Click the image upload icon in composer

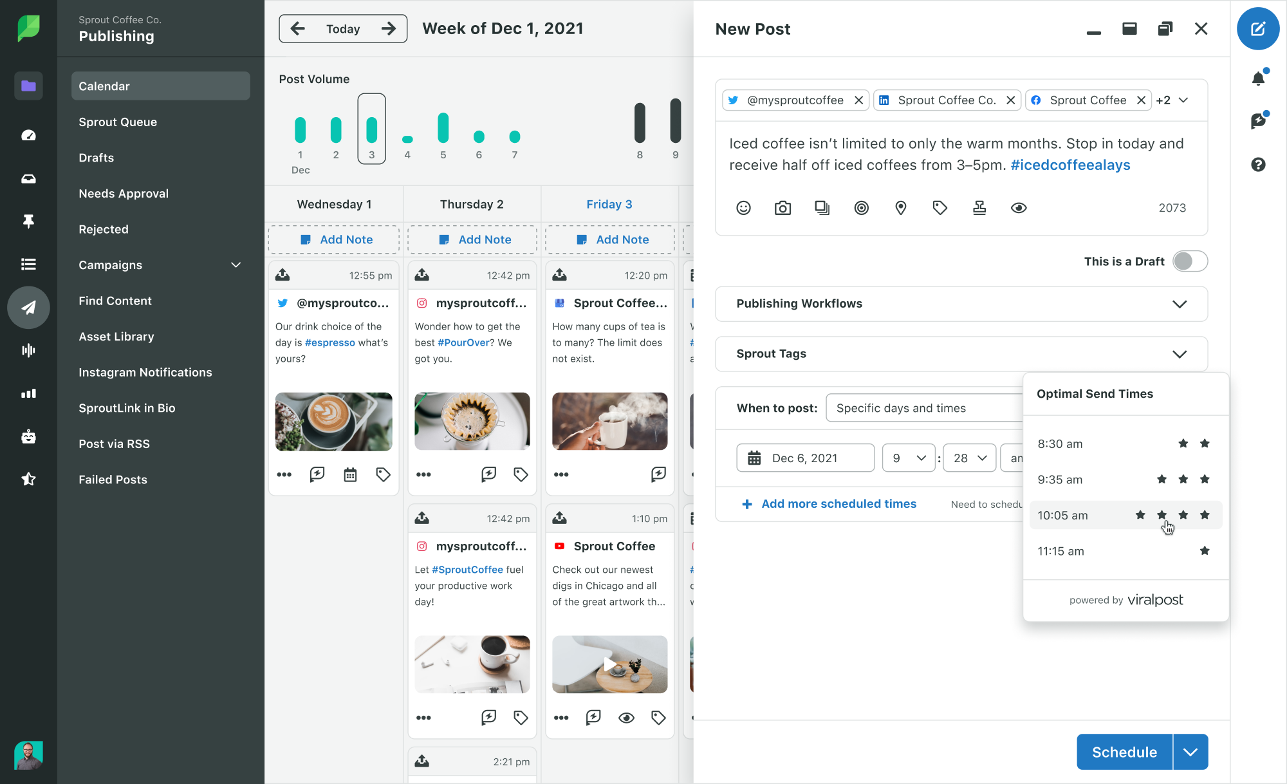click(783, 207)
